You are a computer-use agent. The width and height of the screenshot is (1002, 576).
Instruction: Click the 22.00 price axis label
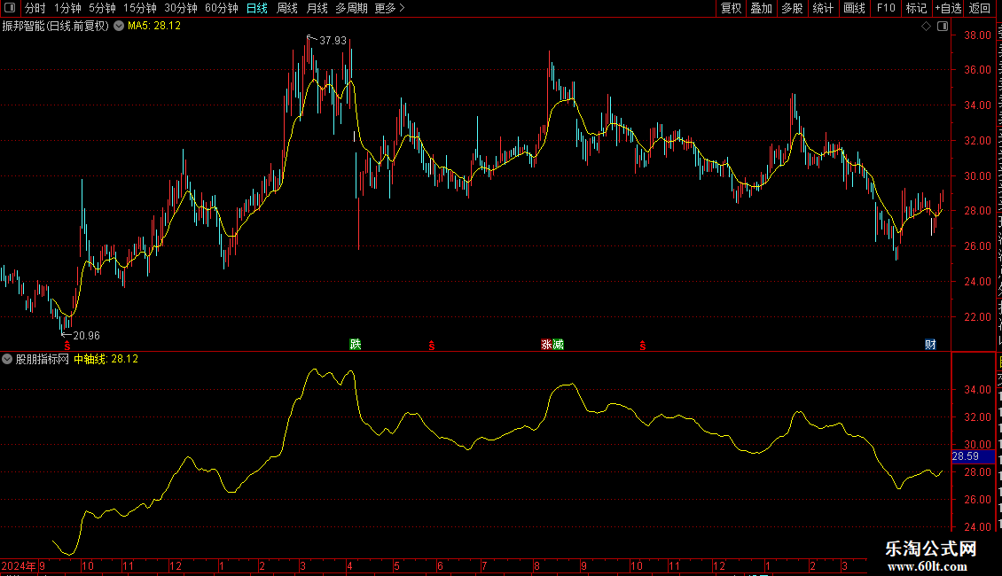click(x=978, y=316)
